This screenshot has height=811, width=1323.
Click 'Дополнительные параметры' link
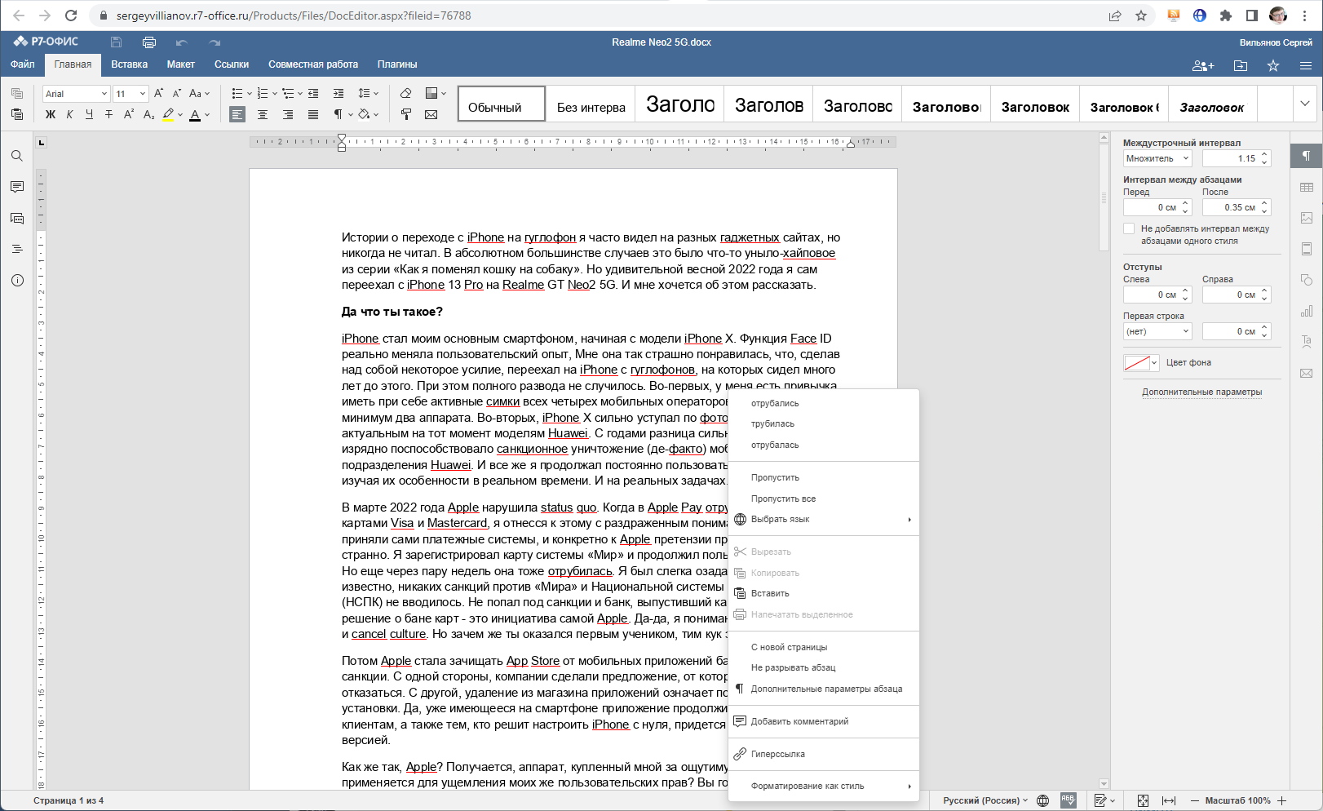(x=1201, y=392)
